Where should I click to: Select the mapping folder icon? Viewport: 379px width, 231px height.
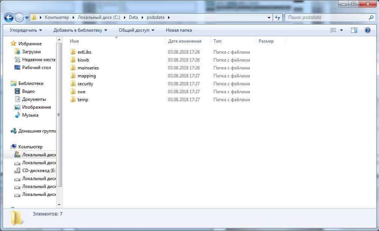(73, 76)
